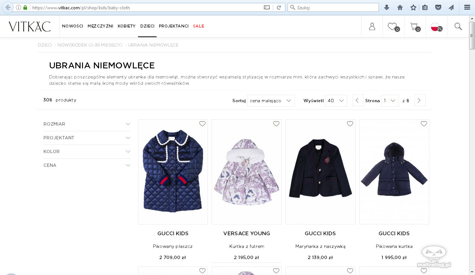Open user account icon
Screen dimensions: 475x275
point(372,26)
